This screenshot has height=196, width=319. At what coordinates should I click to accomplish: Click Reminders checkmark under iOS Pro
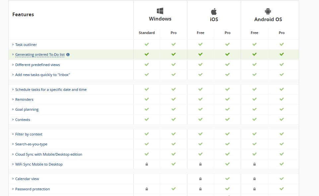[x=227, y=99]
